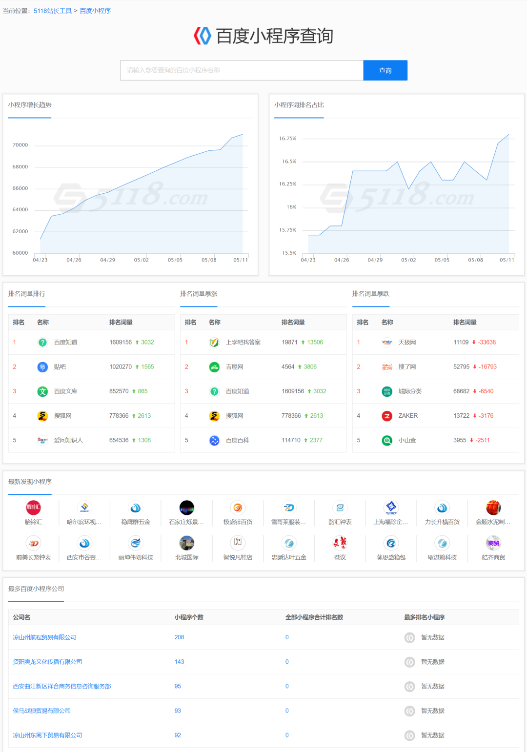Open the 百度文库 green icon
This screenshot has width=527, height=752.
click(x=42, y=391)
